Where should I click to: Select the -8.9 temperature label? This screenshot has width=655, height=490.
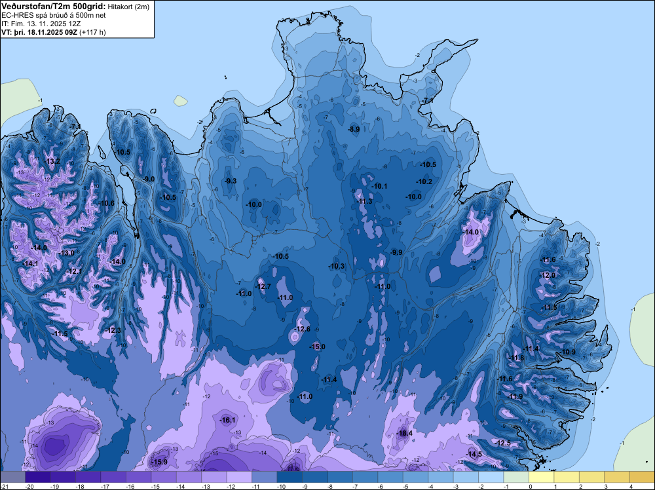(354, 130)
